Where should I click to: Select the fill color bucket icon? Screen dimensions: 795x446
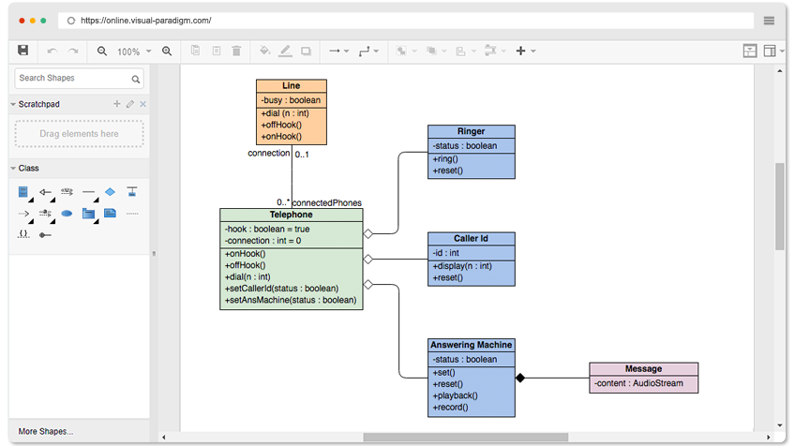(264, 51)
